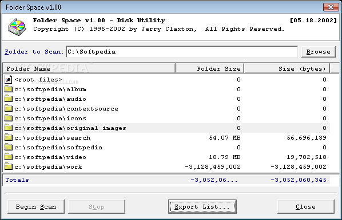Click the disabled Stop button

[x=97, y=206]
